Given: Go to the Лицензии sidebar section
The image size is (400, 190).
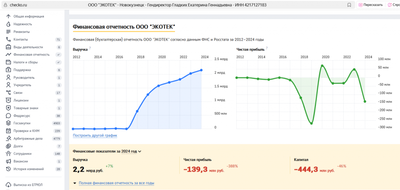Looking at the screenshot, I should (x=21, y=100).
